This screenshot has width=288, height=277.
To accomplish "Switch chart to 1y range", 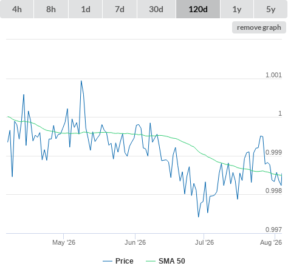I will (x=237, y=9).
